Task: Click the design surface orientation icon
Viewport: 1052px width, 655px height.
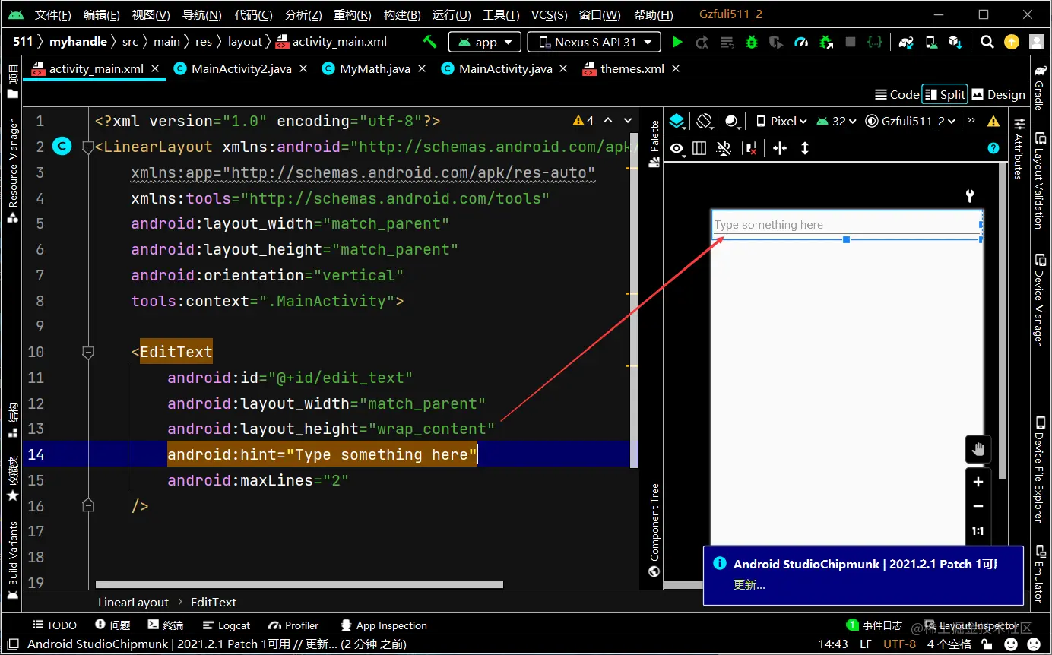Action: (704, 121)
